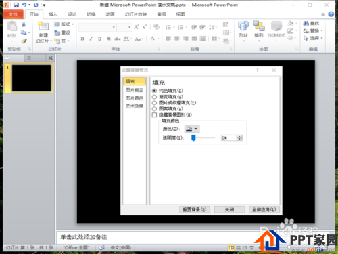Viewport: 338px width, 254px height.
Task: Increase paragraph indent level
Action: (x=202, y=27)
